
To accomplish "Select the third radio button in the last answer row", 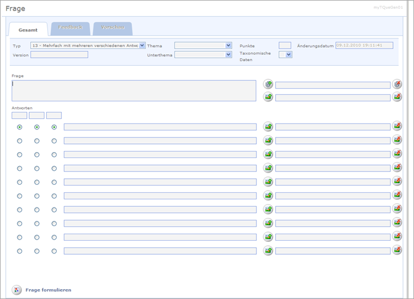I will pos(54,251).
